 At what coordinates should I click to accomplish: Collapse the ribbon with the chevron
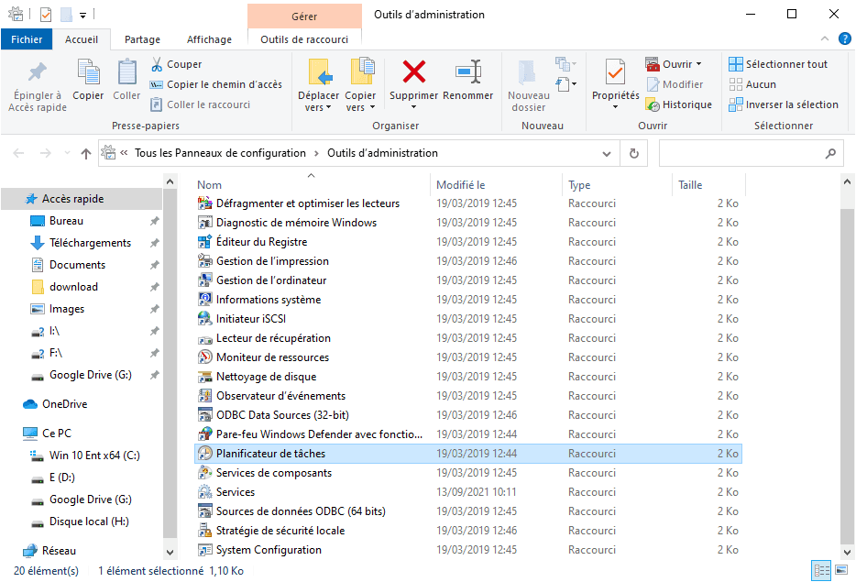[x=825, y=38]
